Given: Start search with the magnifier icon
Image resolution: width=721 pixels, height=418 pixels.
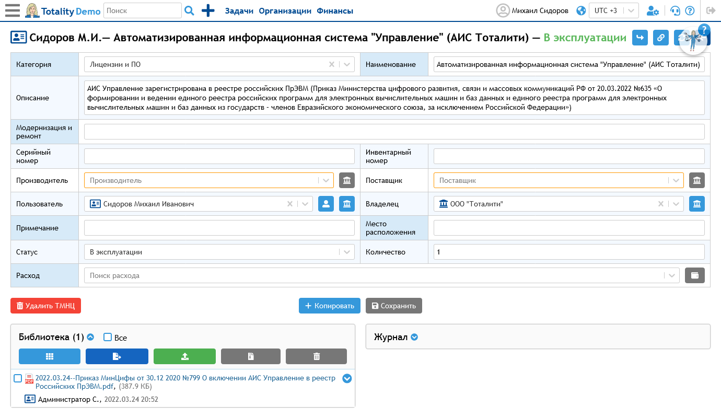Looking at the screenshot, I should click(190, 10).
